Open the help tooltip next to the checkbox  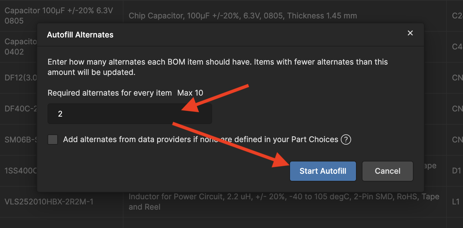pyautogui.click(x=346, y=139)
